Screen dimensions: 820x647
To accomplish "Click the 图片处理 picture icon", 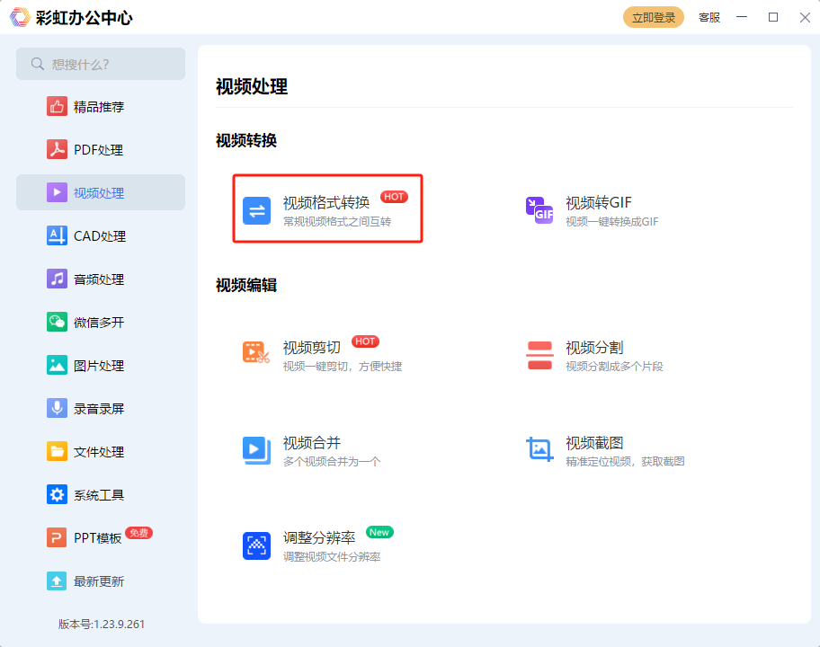I will pyautogui.click(x=57, y=366).
